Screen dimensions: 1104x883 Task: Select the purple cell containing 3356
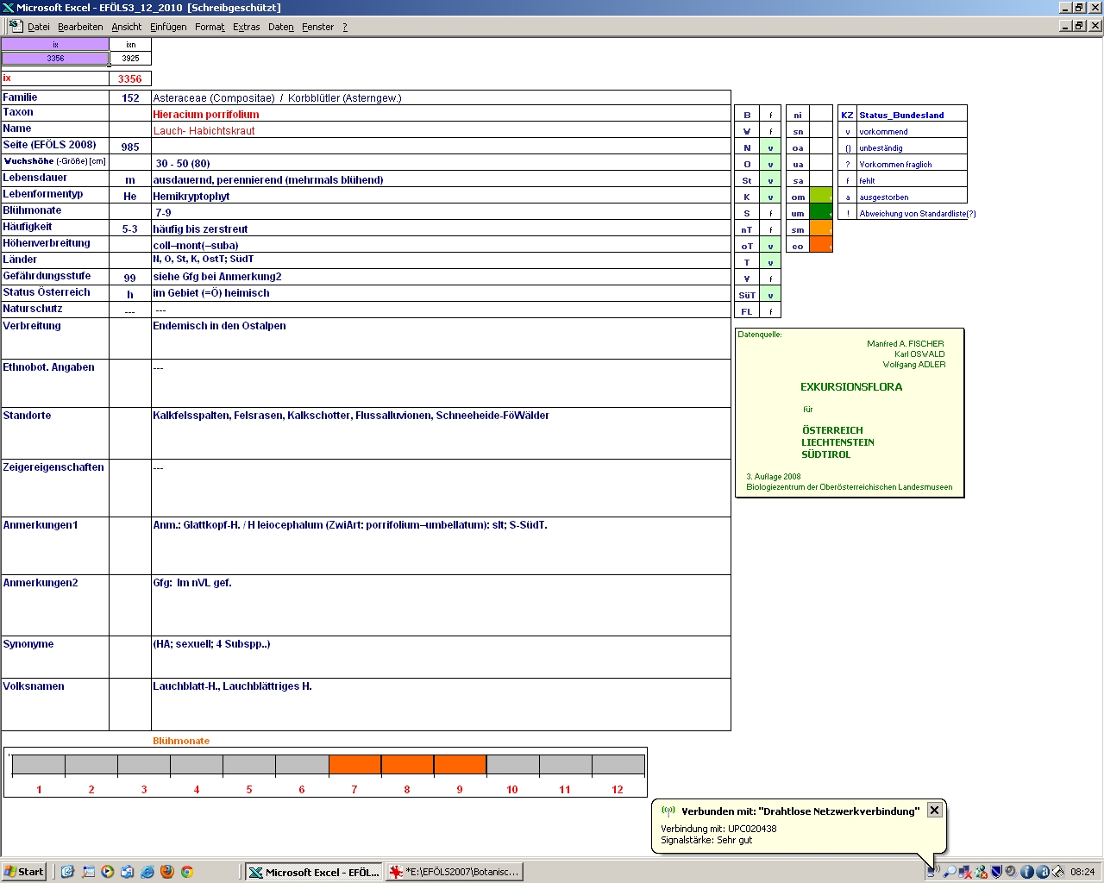55,59
